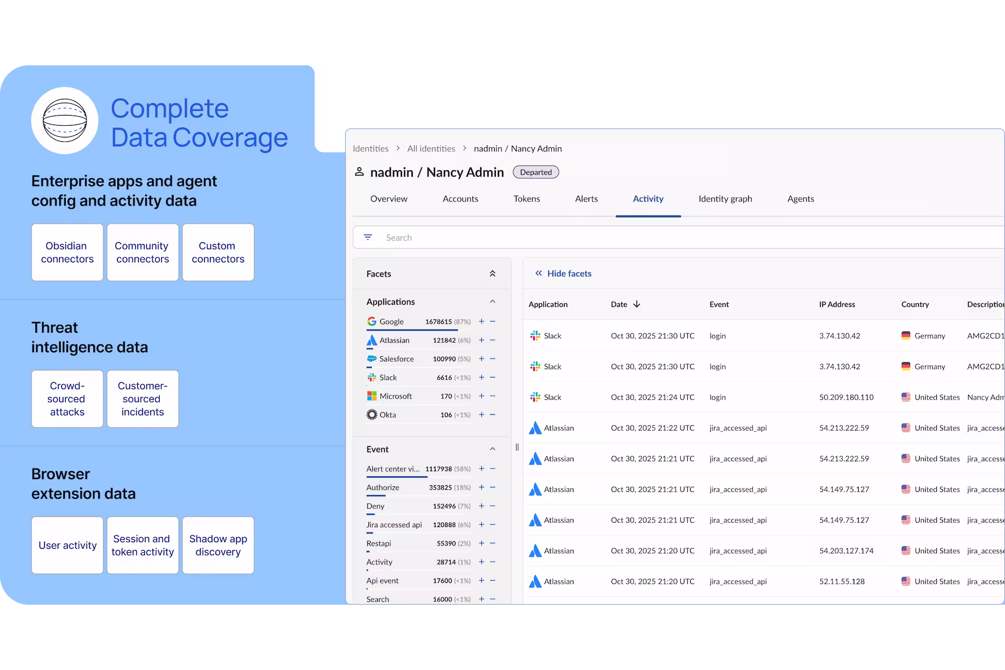Click the Atlassian logo in Applications facets
The height and width of the screenshot is (670, 1005).
click(x=372, y=340)
